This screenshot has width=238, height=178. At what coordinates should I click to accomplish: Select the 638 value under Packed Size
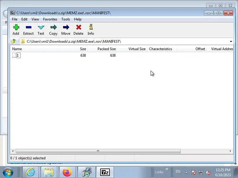coord(113,55)
